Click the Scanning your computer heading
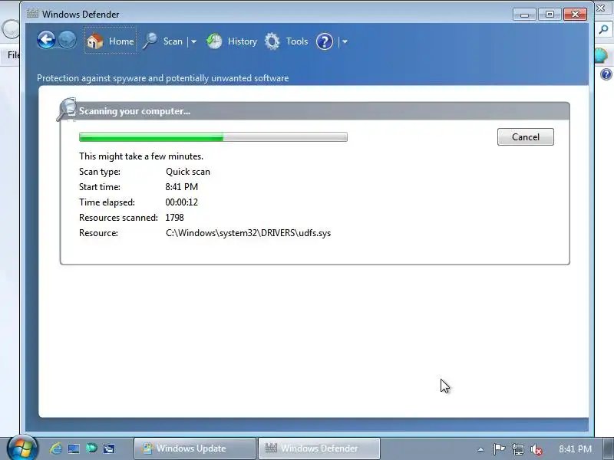Image resolution: width=614 pixels, height=460 pixels. pos(135,111)
